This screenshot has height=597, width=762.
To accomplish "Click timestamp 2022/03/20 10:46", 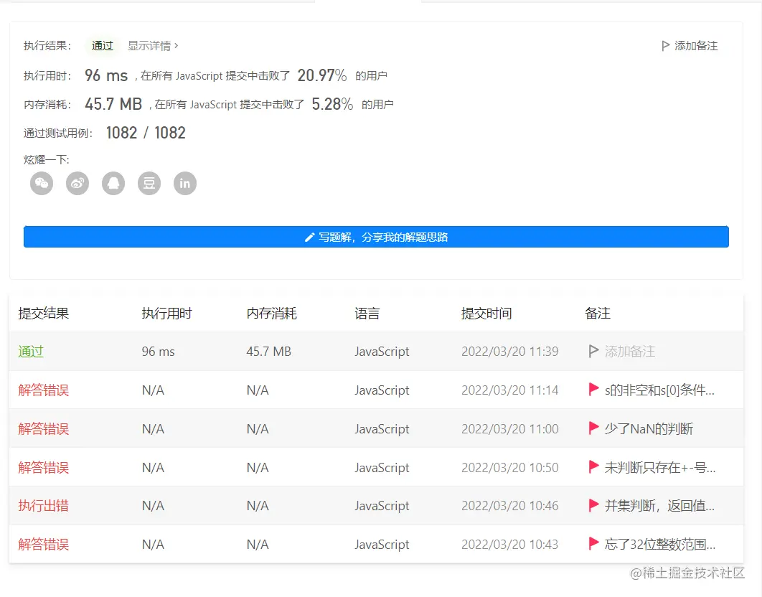I will click(509, 506).
